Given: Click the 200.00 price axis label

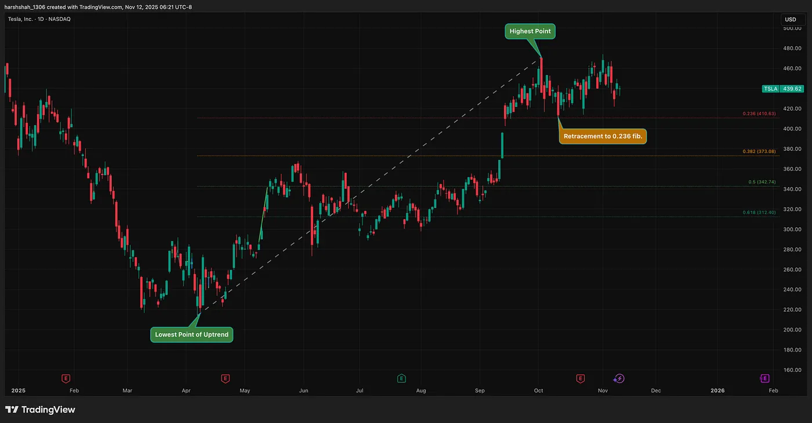Looking at the screenshot, I should click(791, 330).
